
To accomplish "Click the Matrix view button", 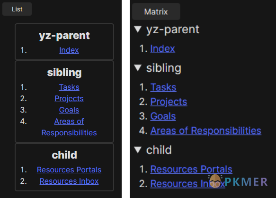I will (x=156, y=12).
